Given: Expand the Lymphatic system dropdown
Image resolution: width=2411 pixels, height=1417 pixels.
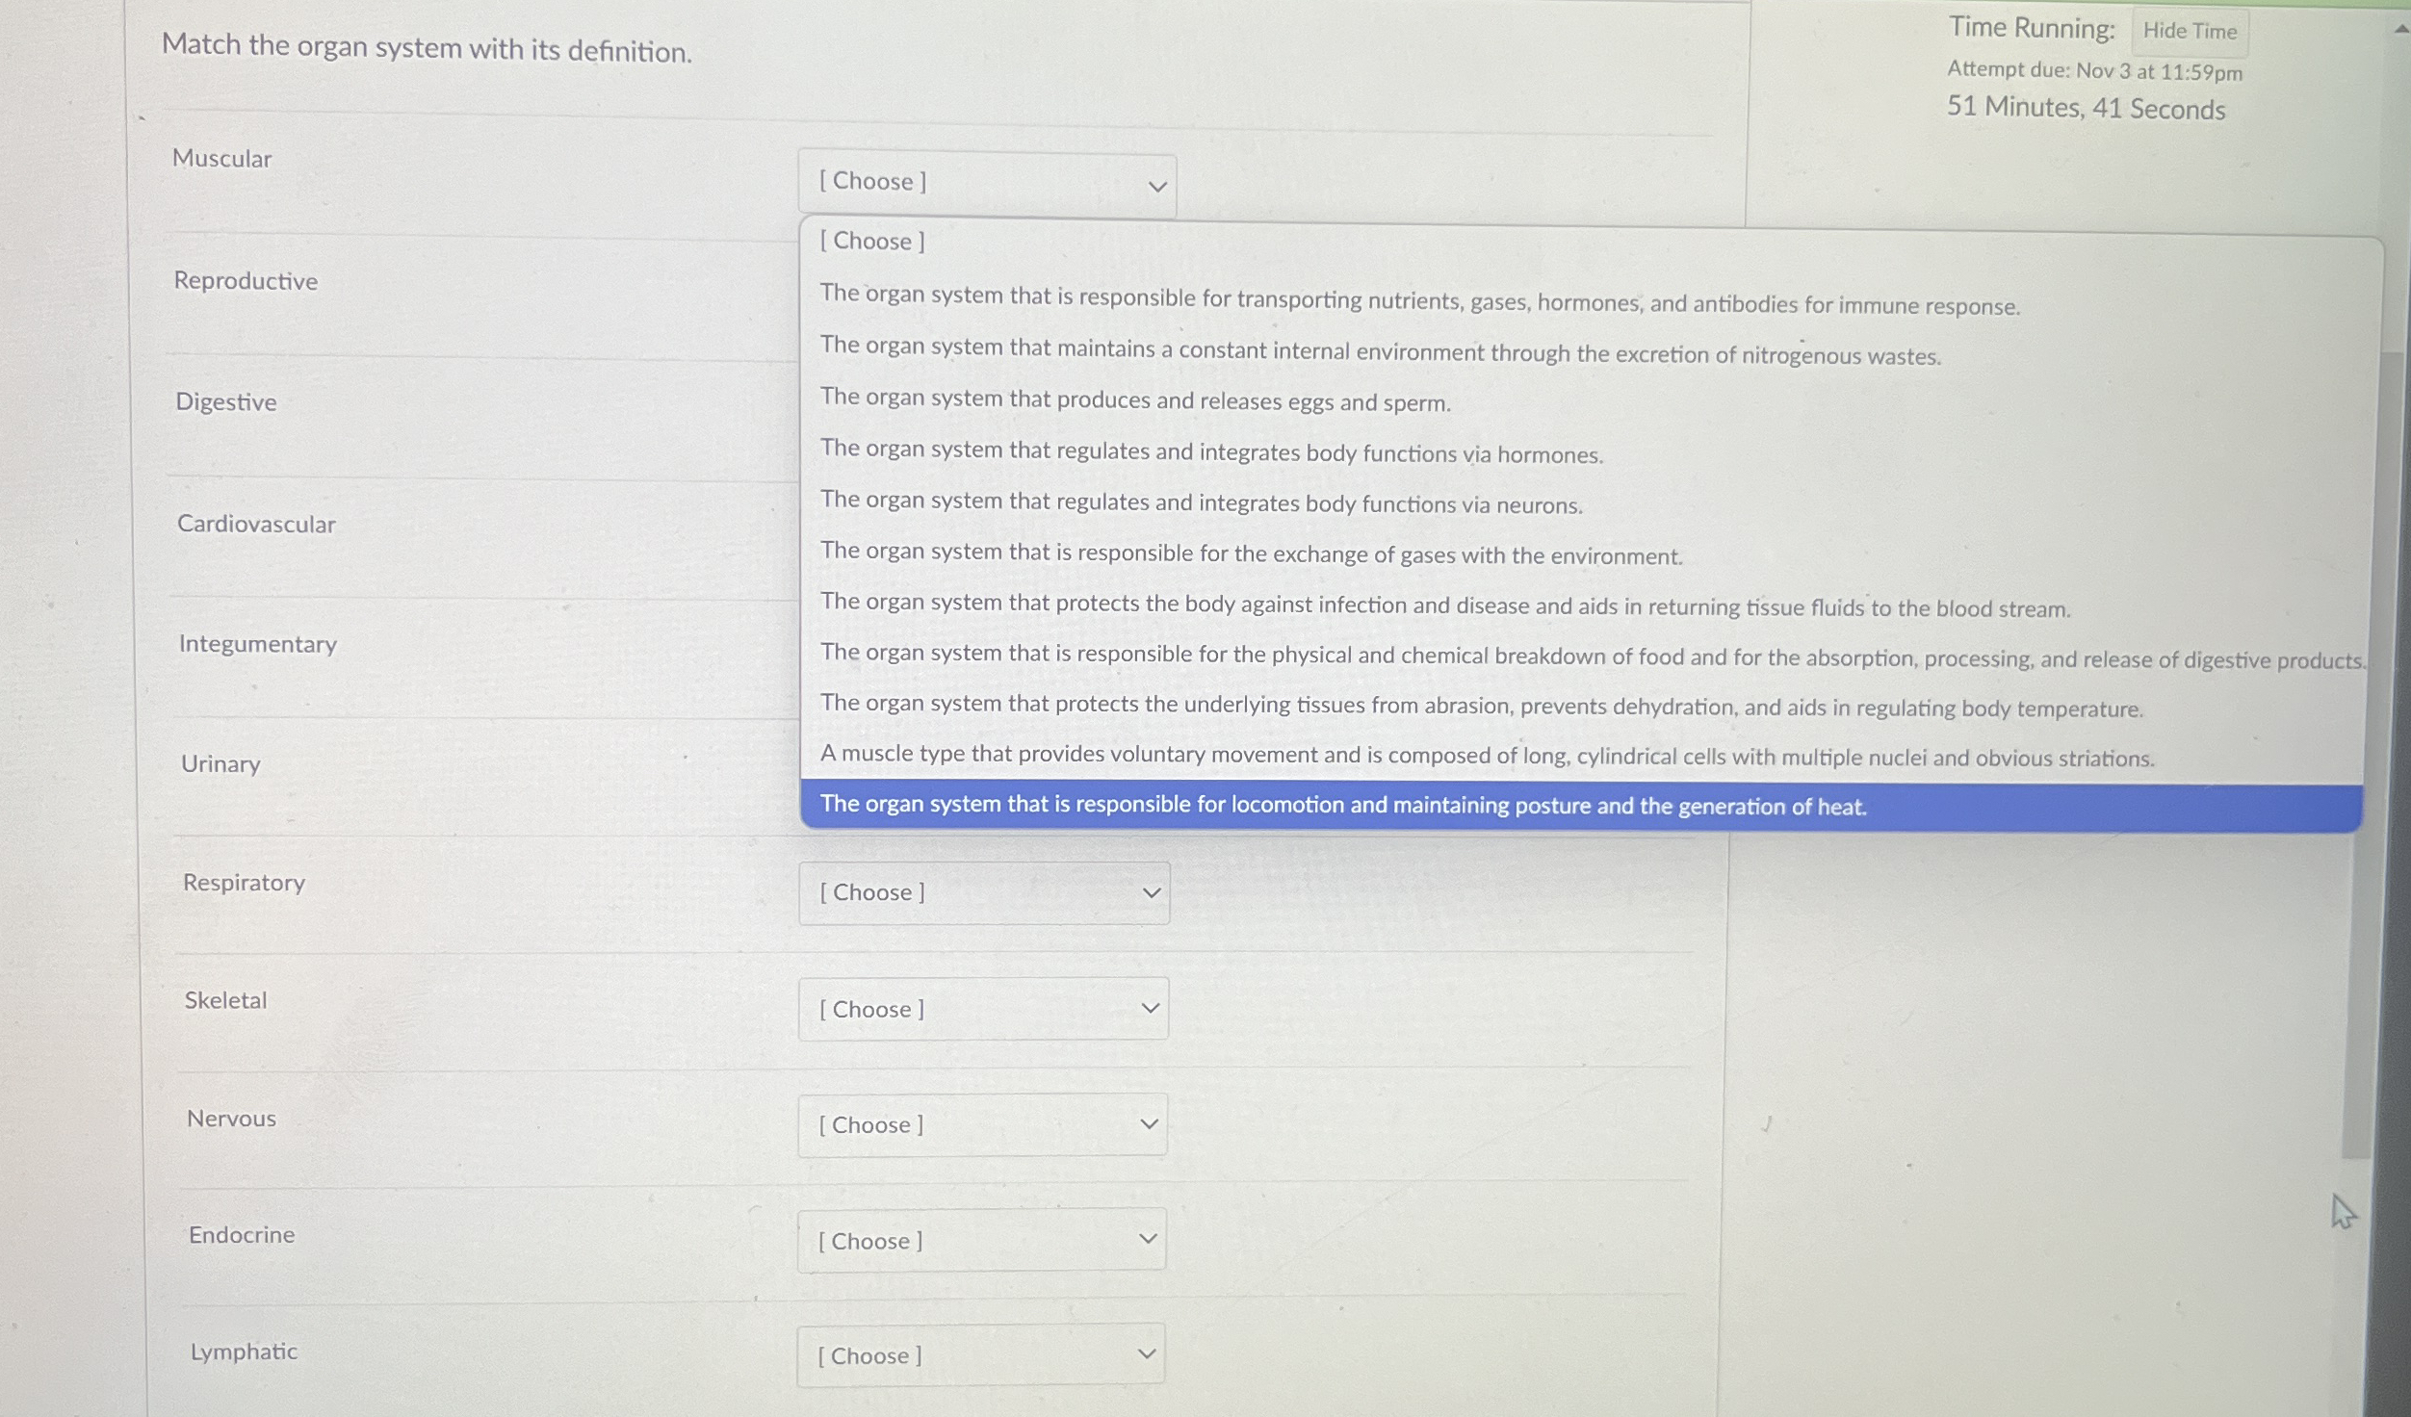Looking at the screenshot, I should click(x=980, y=1355).
